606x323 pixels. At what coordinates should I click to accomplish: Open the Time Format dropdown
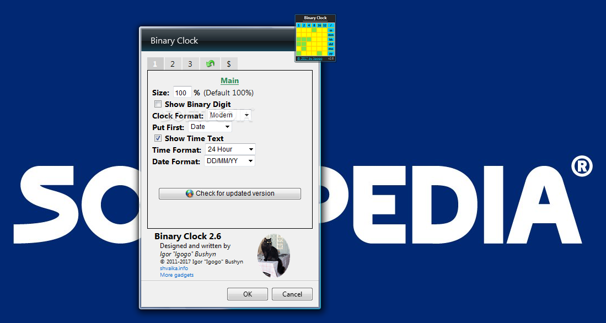coord(230,149)
